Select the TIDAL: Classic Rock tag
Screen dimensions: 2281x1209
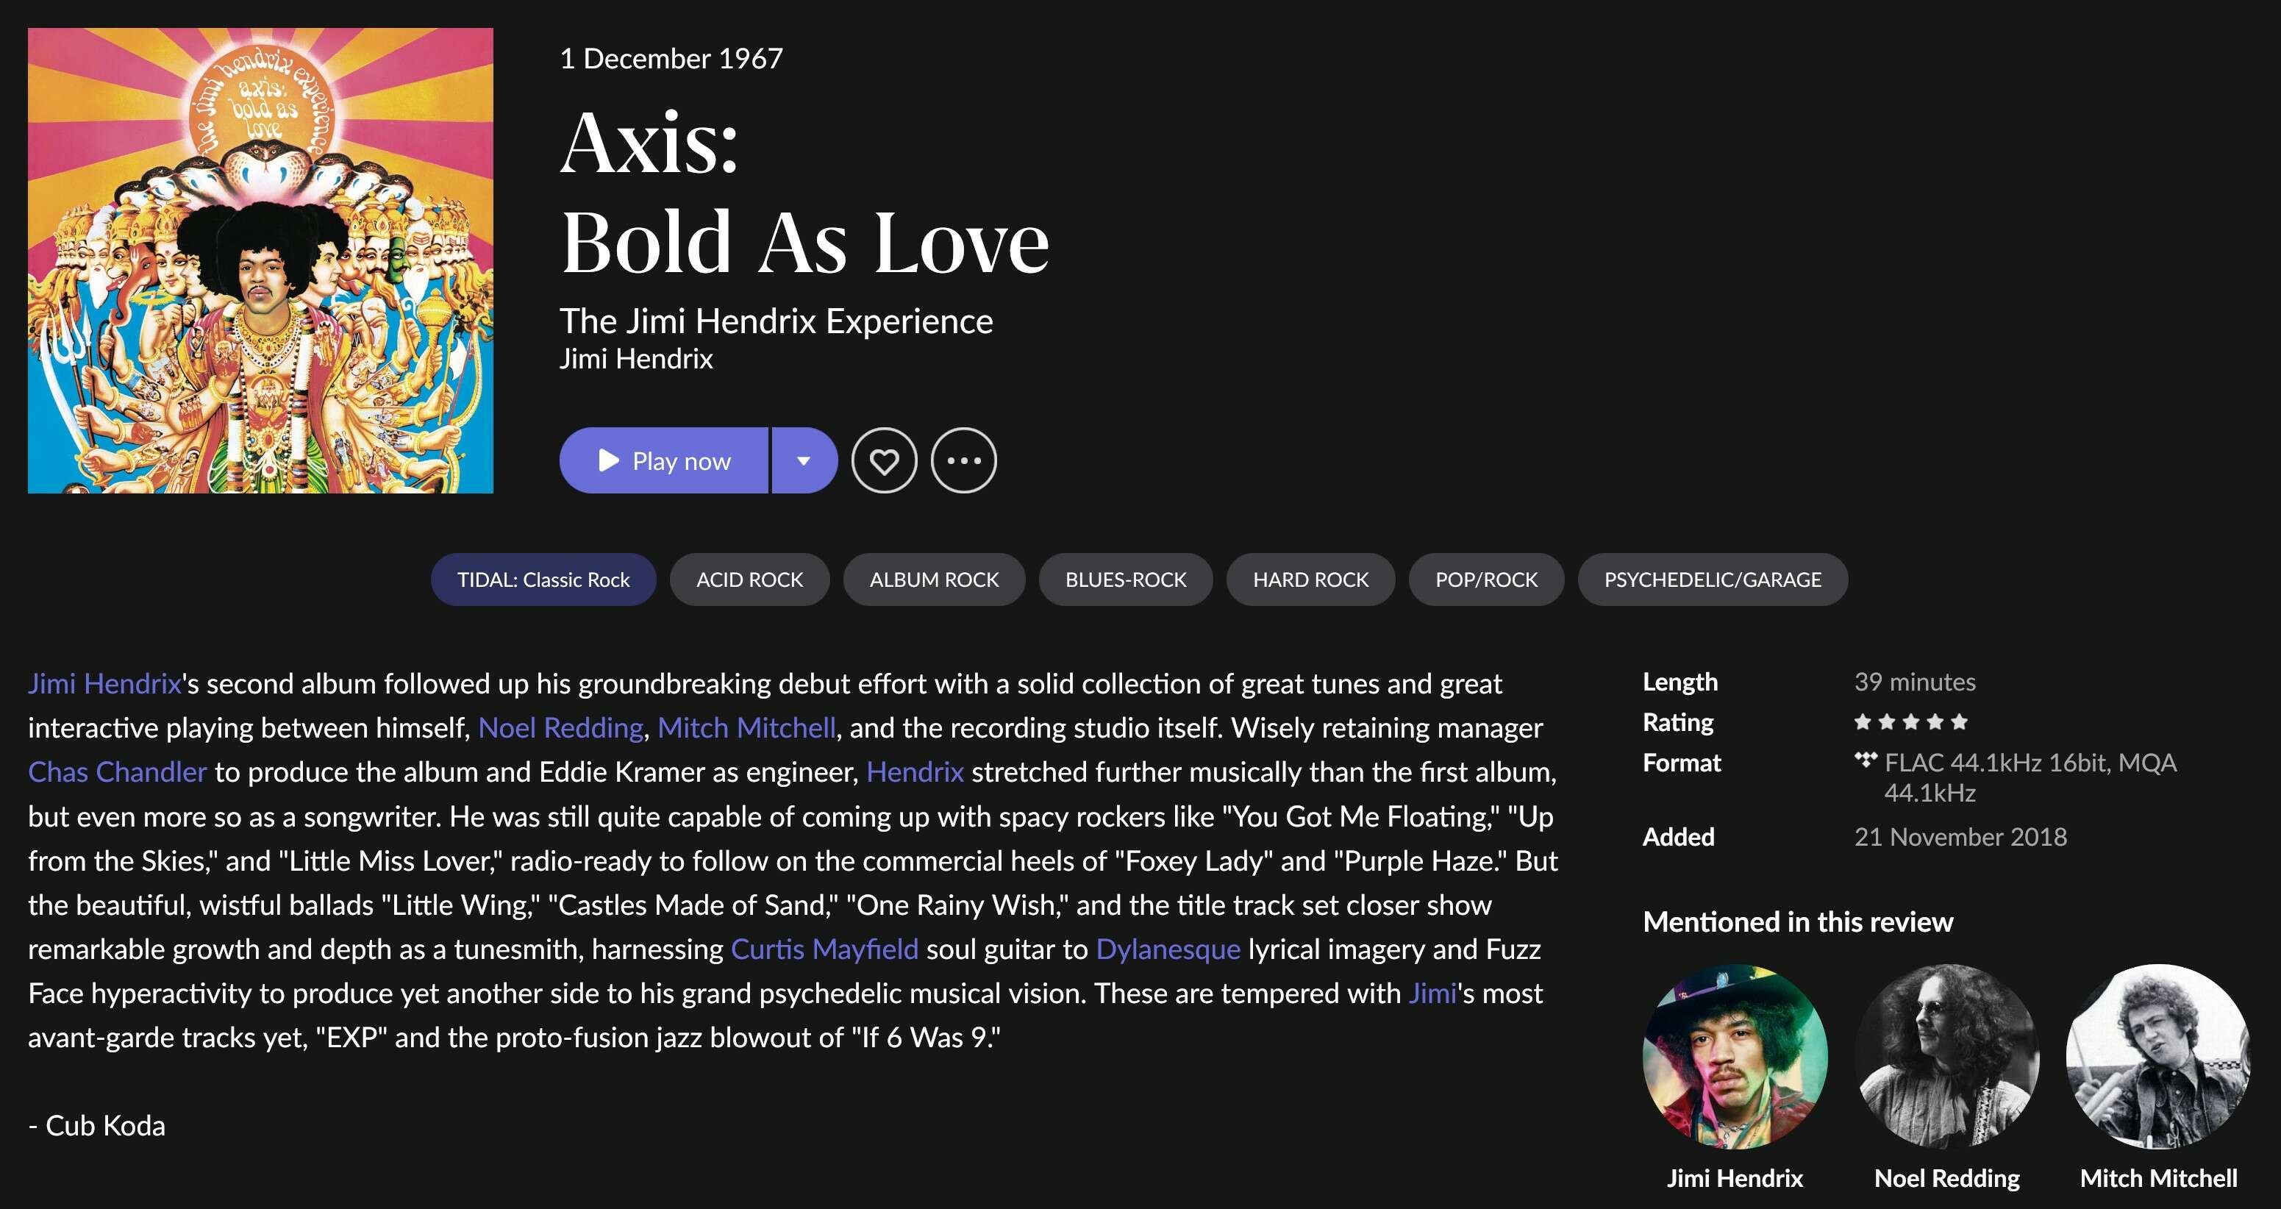[x=543, y=579]
